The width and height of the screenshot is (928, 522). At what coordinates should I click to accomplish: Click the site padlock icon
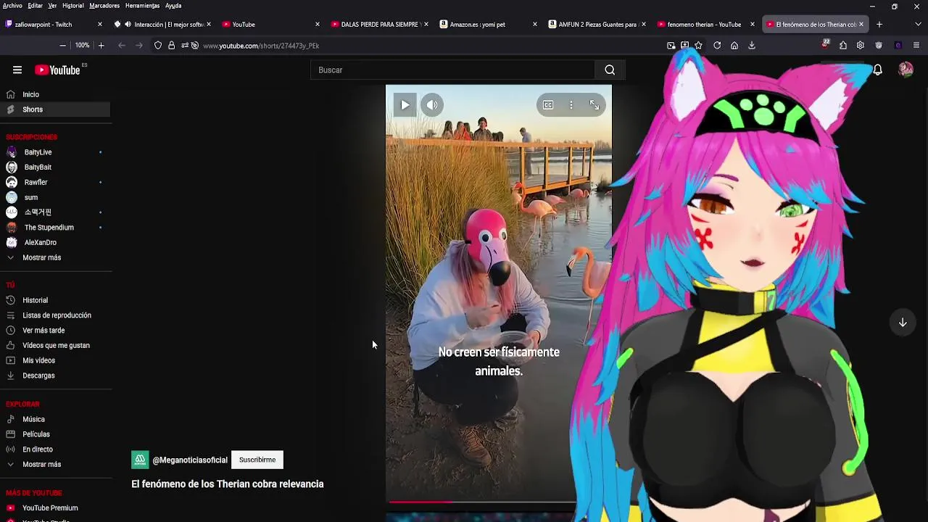171,46
